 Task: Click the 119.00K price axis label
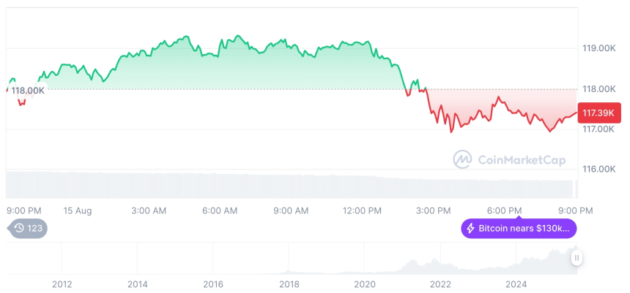(597, 48)
